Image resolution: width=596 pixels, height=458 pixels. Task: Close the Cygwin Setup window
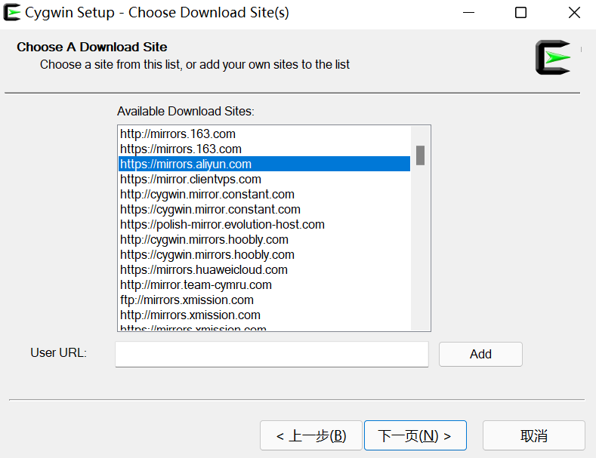574,13
